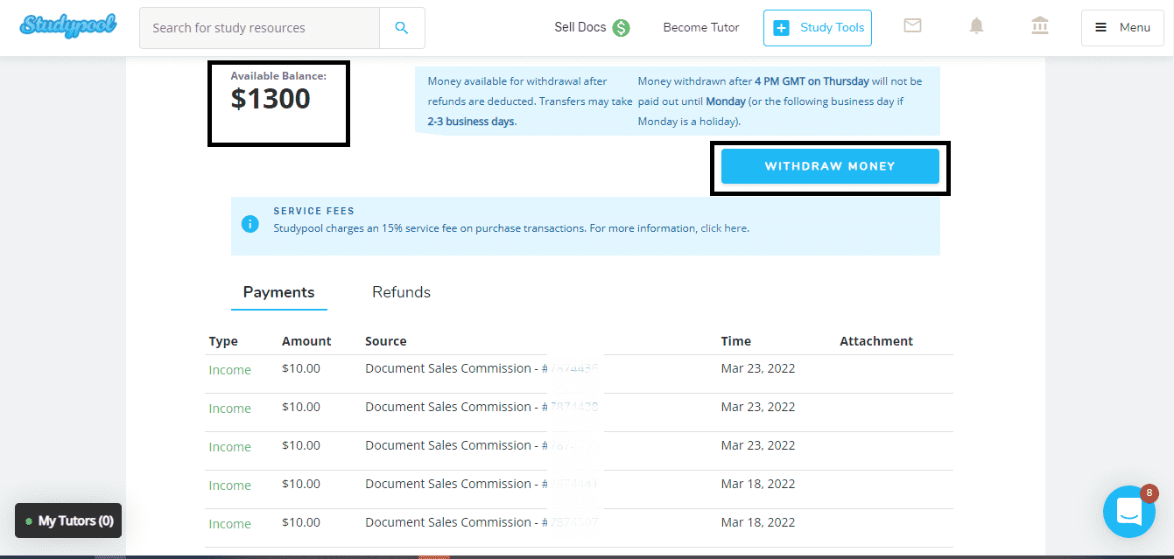Switch to the Payments tab
1174x559 pixels.
tap(278, 292)
